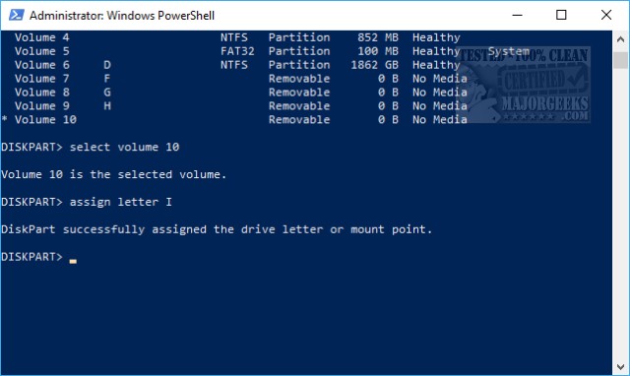The image size is (630, 376).
Task: Minimize the PowerShell window
Action: 518,16
